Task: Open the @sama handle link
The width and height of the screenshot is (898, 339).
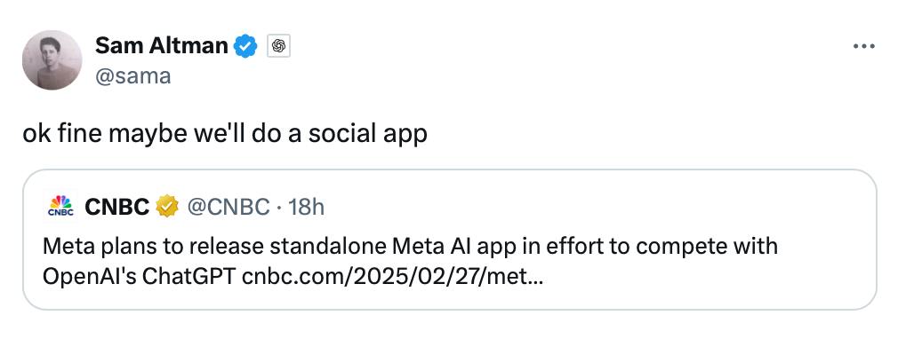Action: [x=132, y=76]
